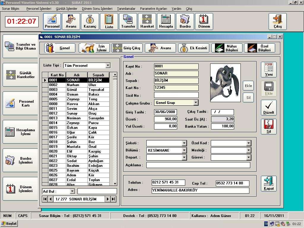Select Osman Bakıcı row in list
The width and height of the screenshot is (304, 228).
click(79, 94)
